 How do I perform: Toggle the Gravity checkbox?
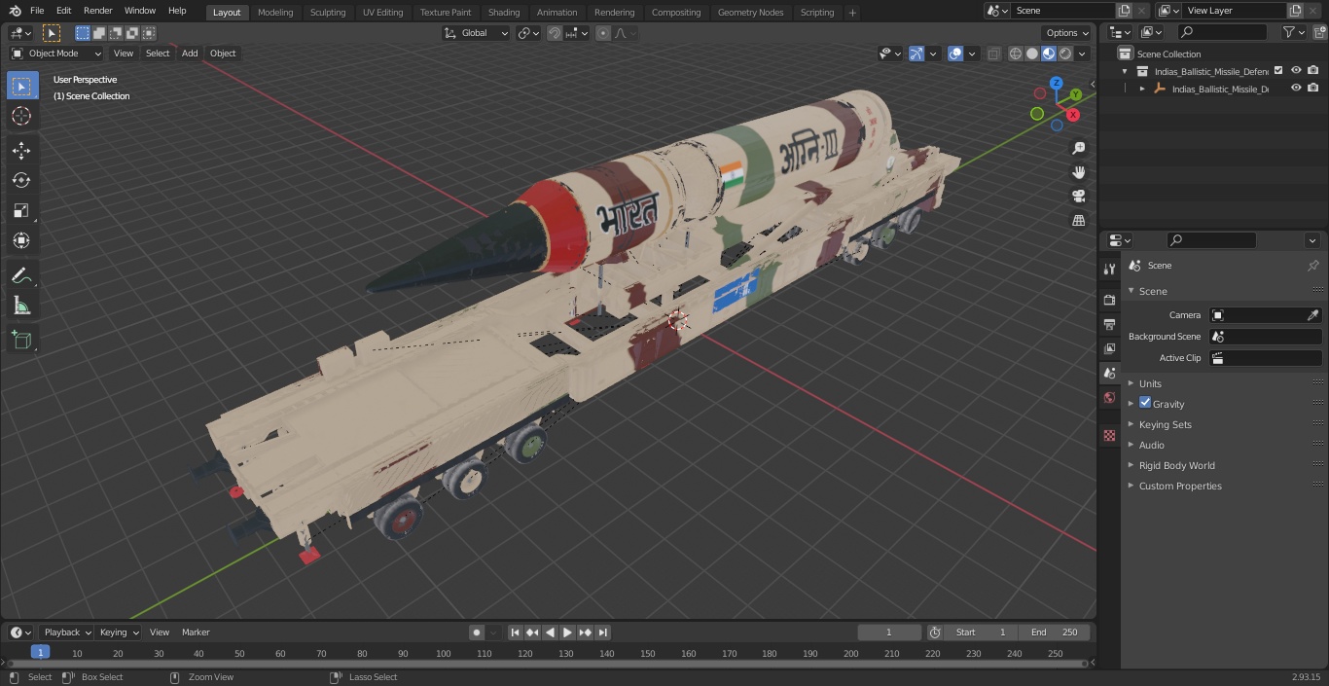[x=1145, y=403]
